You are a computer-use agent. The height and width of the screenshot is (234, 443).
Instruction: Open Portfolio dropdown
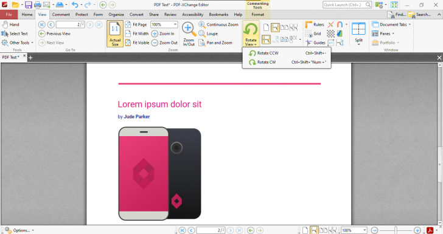(385, 43)
